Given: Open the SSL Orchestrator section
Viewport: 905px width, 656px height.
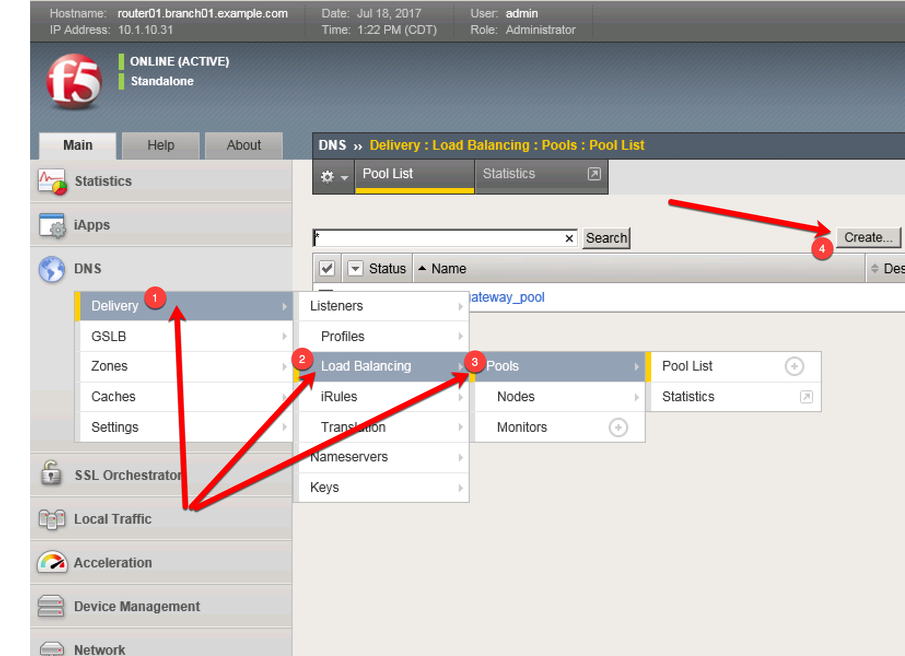Looking at the screenshot, I should [x=161, y=475].
